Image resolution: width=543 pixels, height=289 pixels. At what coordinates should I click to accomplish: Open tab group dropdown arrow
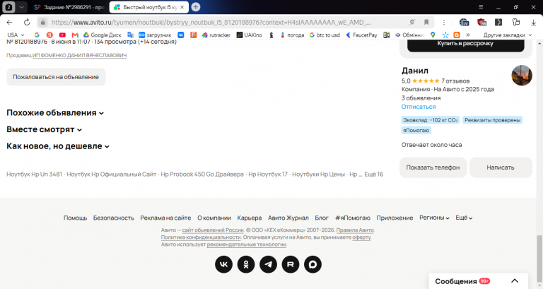click(21, 7)
